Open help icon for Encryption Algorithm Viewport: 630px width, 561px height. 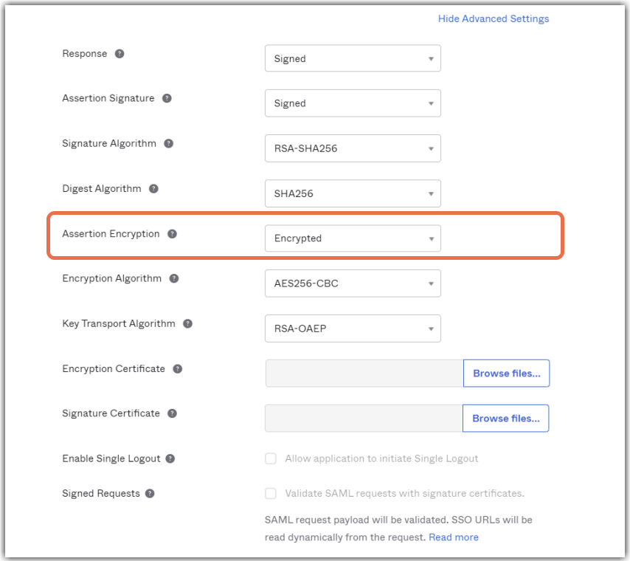[173, 278]
